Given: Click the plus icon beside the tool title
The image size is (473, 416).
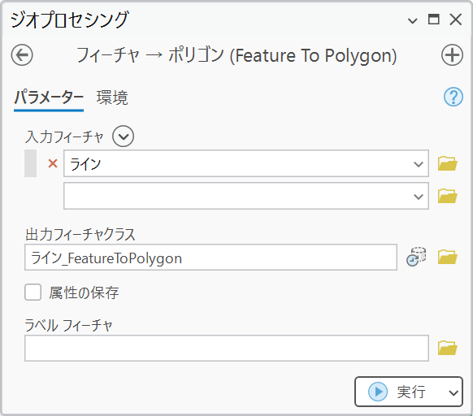Looking at the screenshot, I should pos(452,55).
